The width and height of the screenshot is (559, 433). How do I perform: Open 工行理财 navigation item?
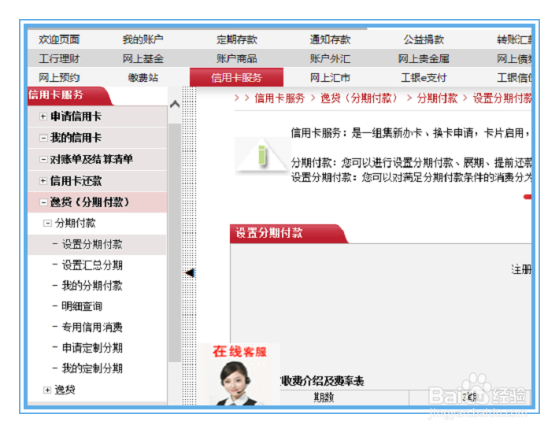pyautogui.click(x=59, y=58)
